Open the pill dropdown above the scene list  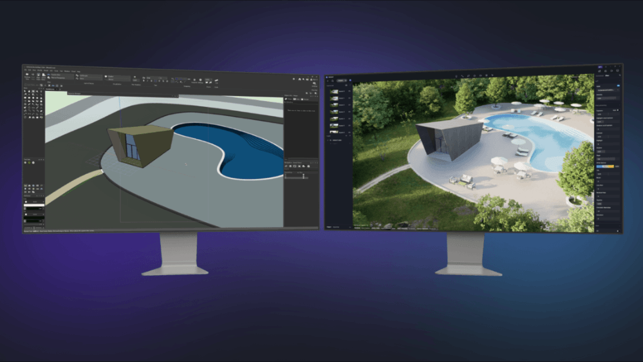pyautogui.click(x=342, y=81)
